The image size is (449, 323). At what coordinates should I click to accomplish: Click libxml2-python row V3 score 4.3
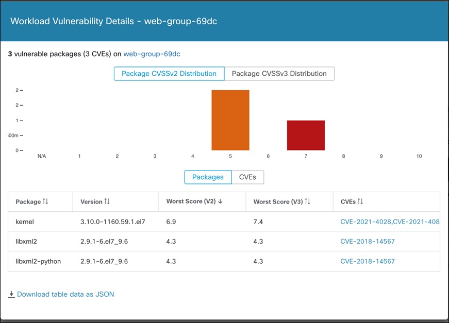[x=258, y=261]
